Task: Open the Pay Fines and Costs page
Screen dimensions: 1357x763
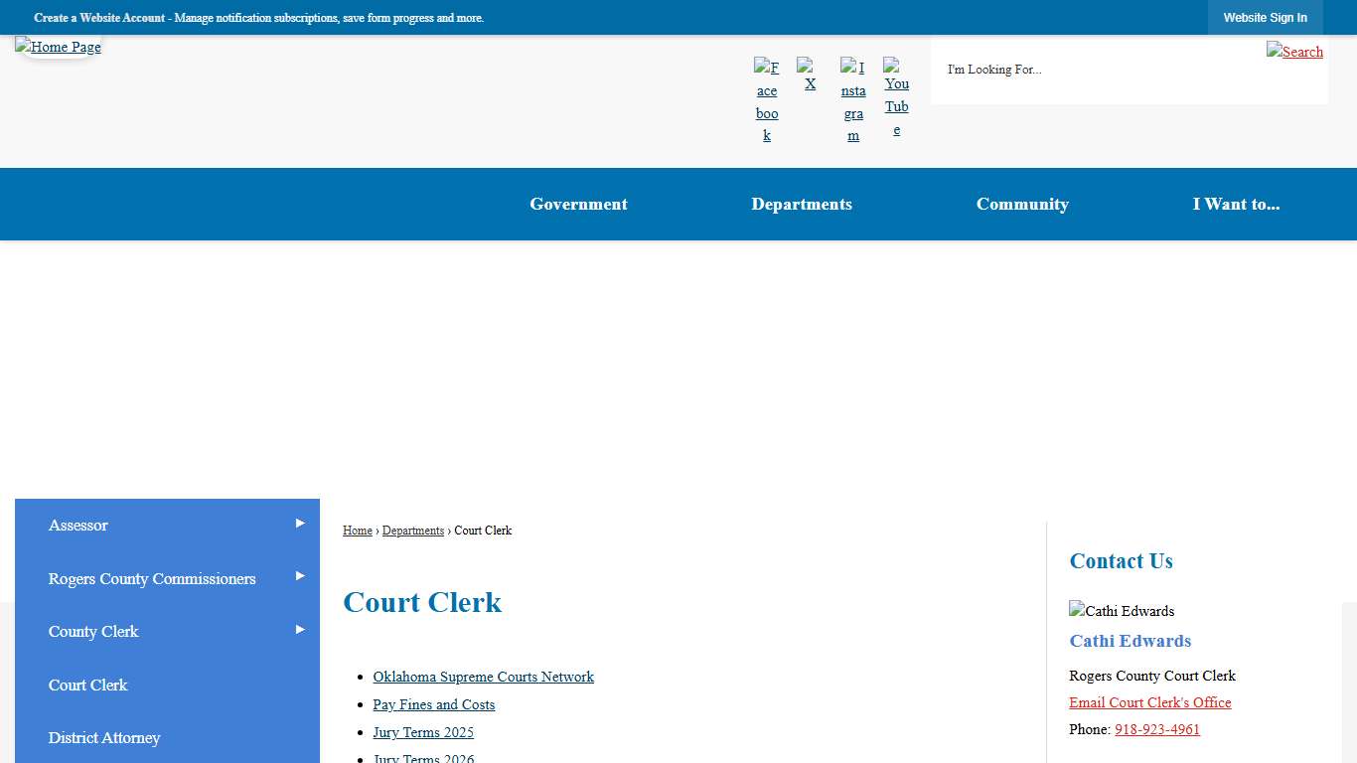Action: pos(433,704)
